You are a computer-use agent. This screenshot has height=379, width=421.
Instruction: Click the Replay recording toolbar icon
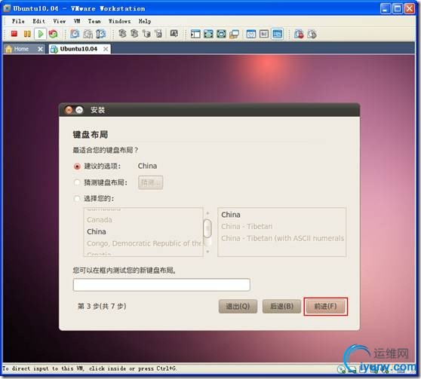312,34
